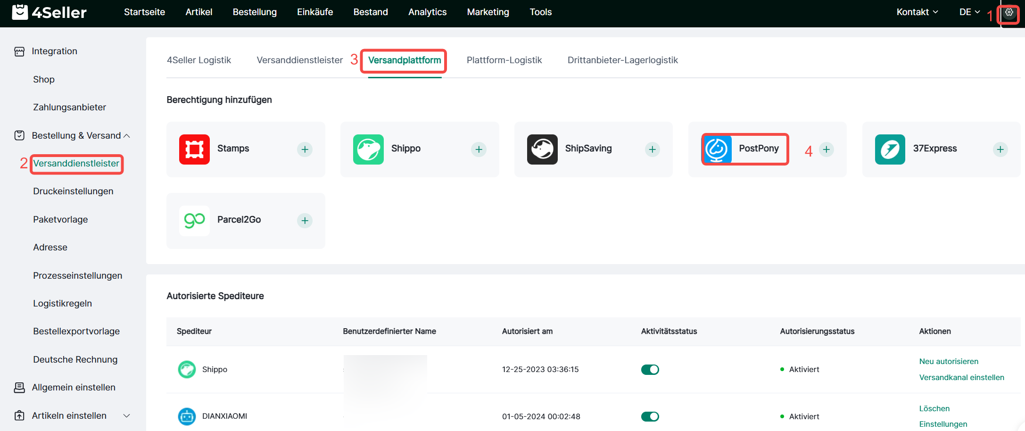Add PostPony using the plus icon

pos(826,149)
